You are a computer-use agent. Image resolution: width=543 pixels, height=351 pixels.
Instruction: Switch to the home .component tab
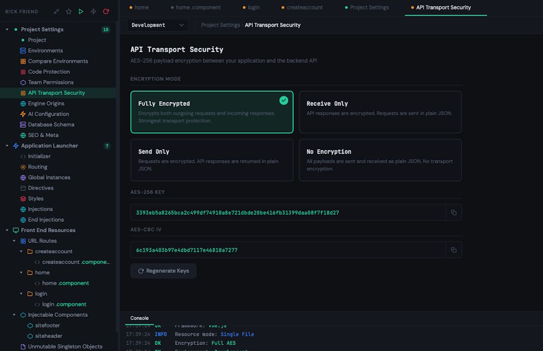pos(195,7)
